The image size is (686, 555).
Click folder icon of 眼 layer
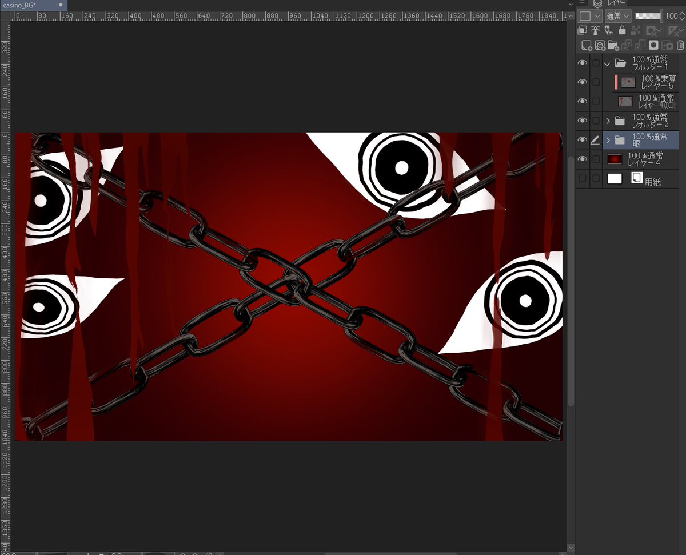coord(620,140)
